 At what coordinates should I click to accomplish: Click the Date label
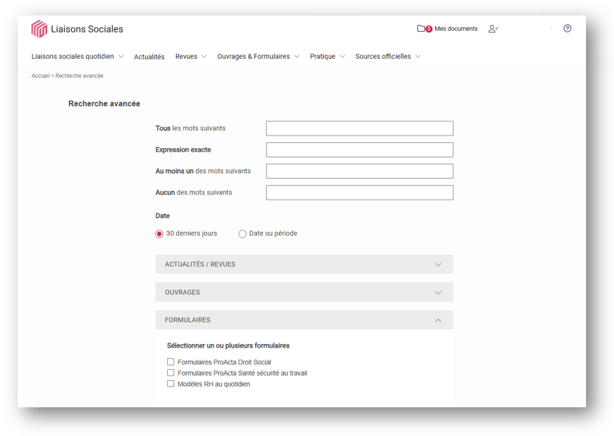(x=163, y=216)
